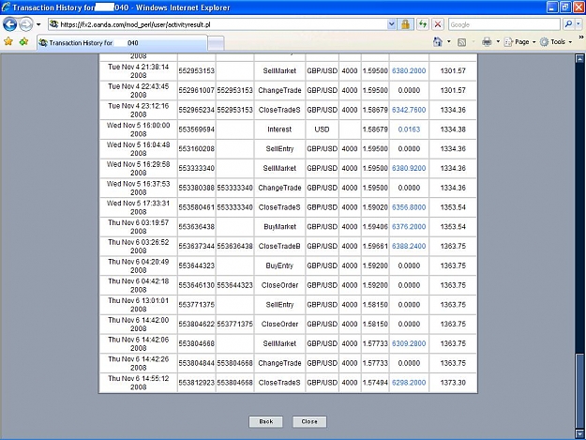The height and width of the screenshot is (440, 586).
Task: Open the search provider dropdown arrow
Action: pos(578,24)
